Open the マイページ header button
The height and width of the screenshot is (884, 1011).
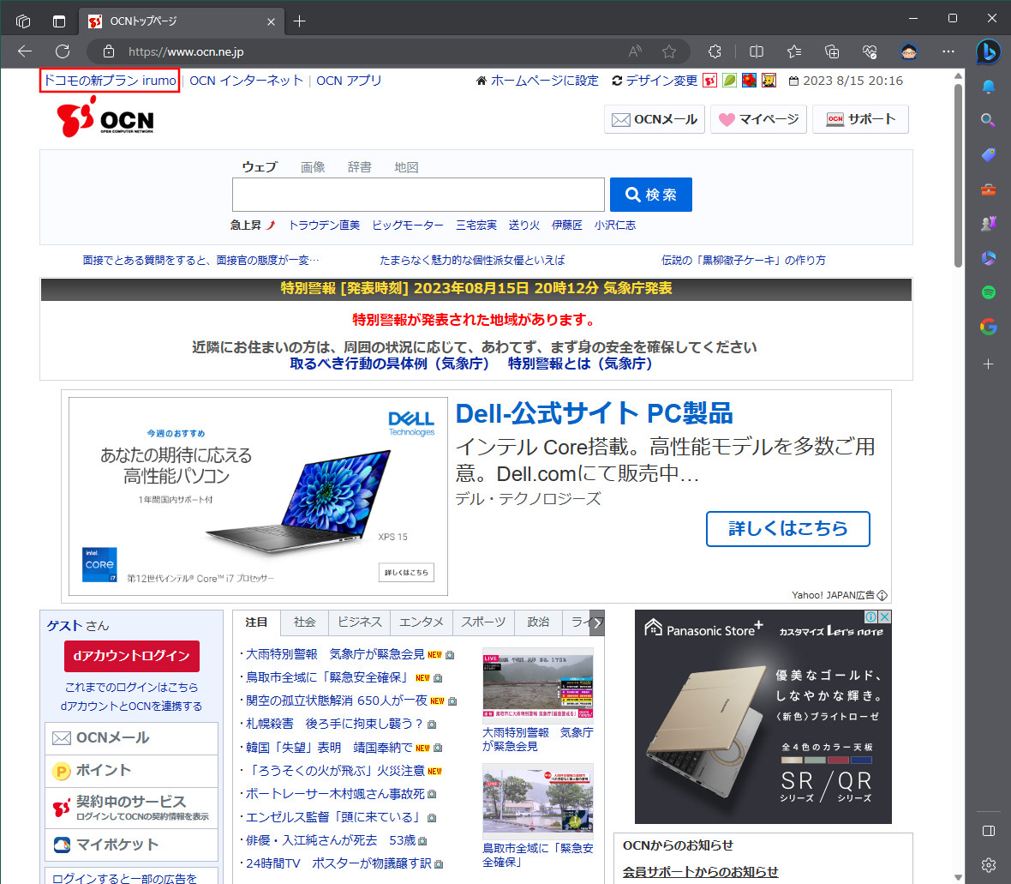point(758,119)
